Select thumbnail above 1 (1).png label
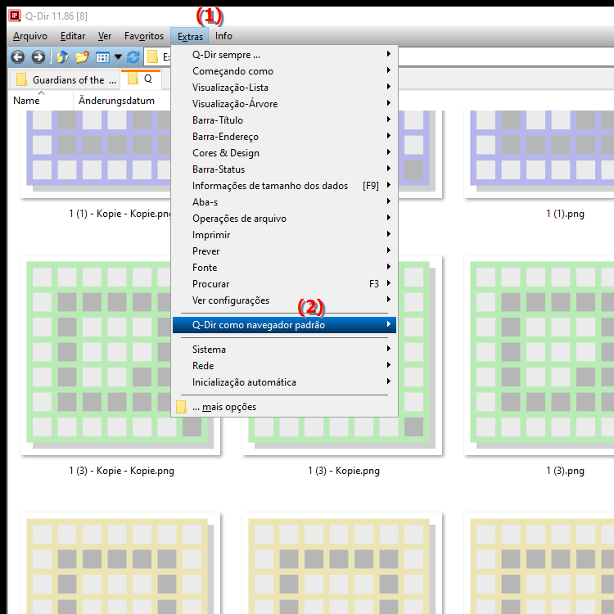Screen dimensions: 614x614 [x=540, y=154]
